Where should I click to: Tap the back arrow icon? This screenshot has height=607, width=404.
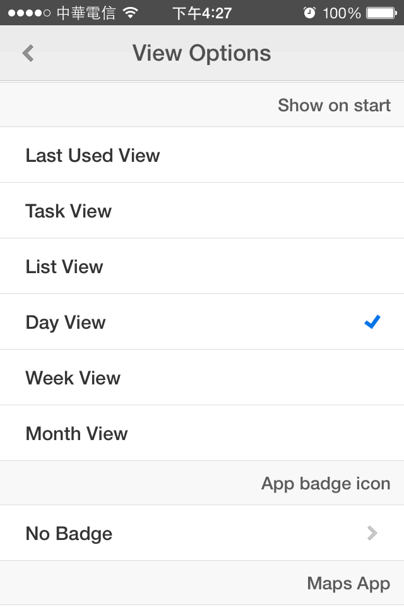pyautogui.click(x=28, y=53)
